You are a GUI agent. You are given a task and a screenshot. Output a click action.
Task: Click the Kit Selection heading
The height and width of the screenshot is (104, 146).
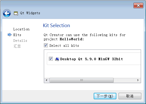(x=56, y=25)
